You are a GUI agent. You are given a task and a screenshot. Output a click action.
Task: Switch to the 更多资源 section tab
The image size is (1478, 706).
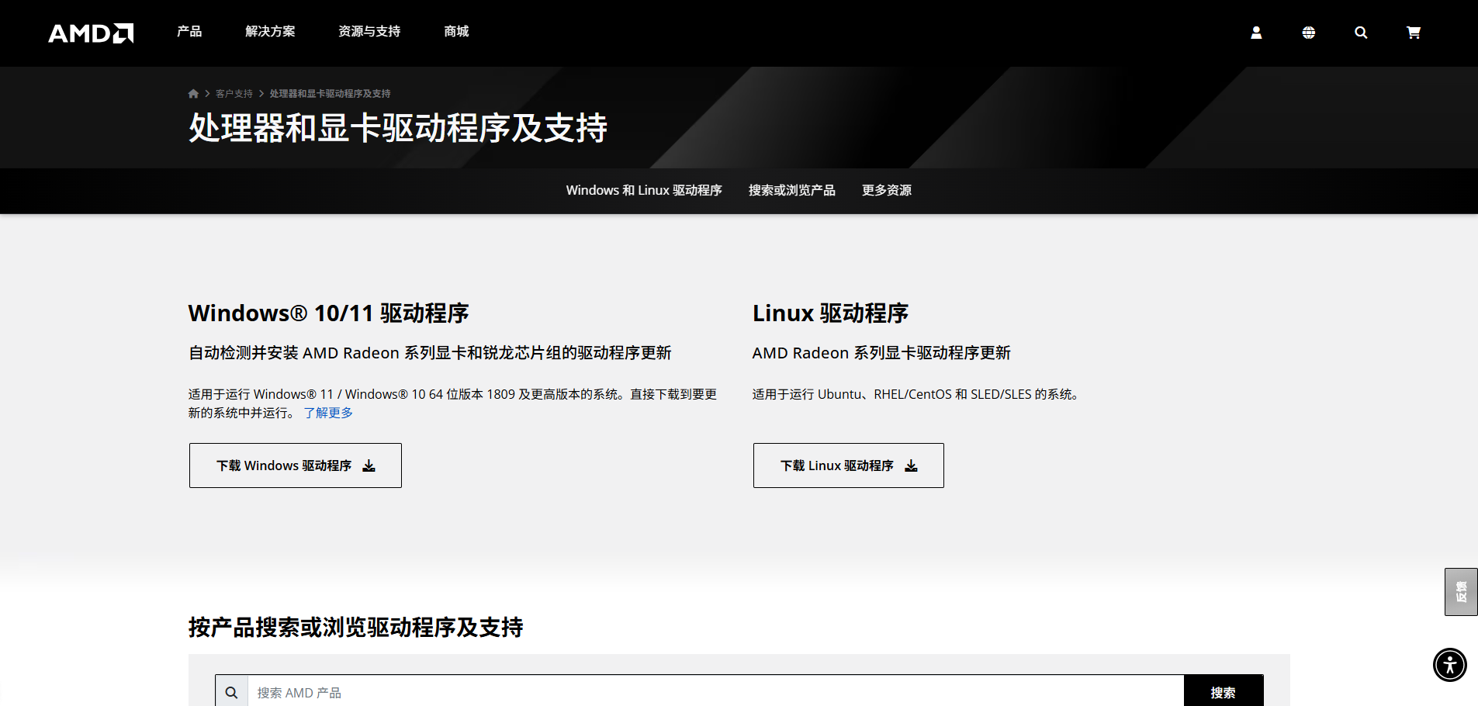point(886,190)
